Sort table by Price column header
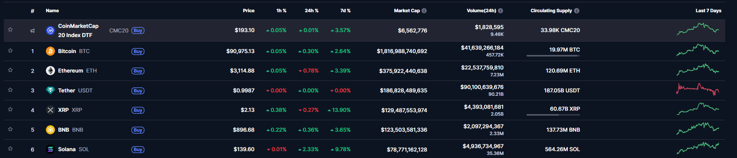 [x=248, y=11]
